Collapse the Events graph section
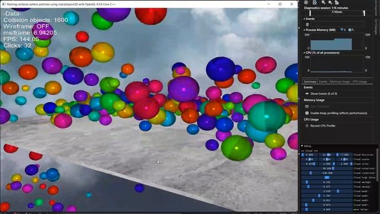The width and height of the screenshot is (380, 214). 304,18
